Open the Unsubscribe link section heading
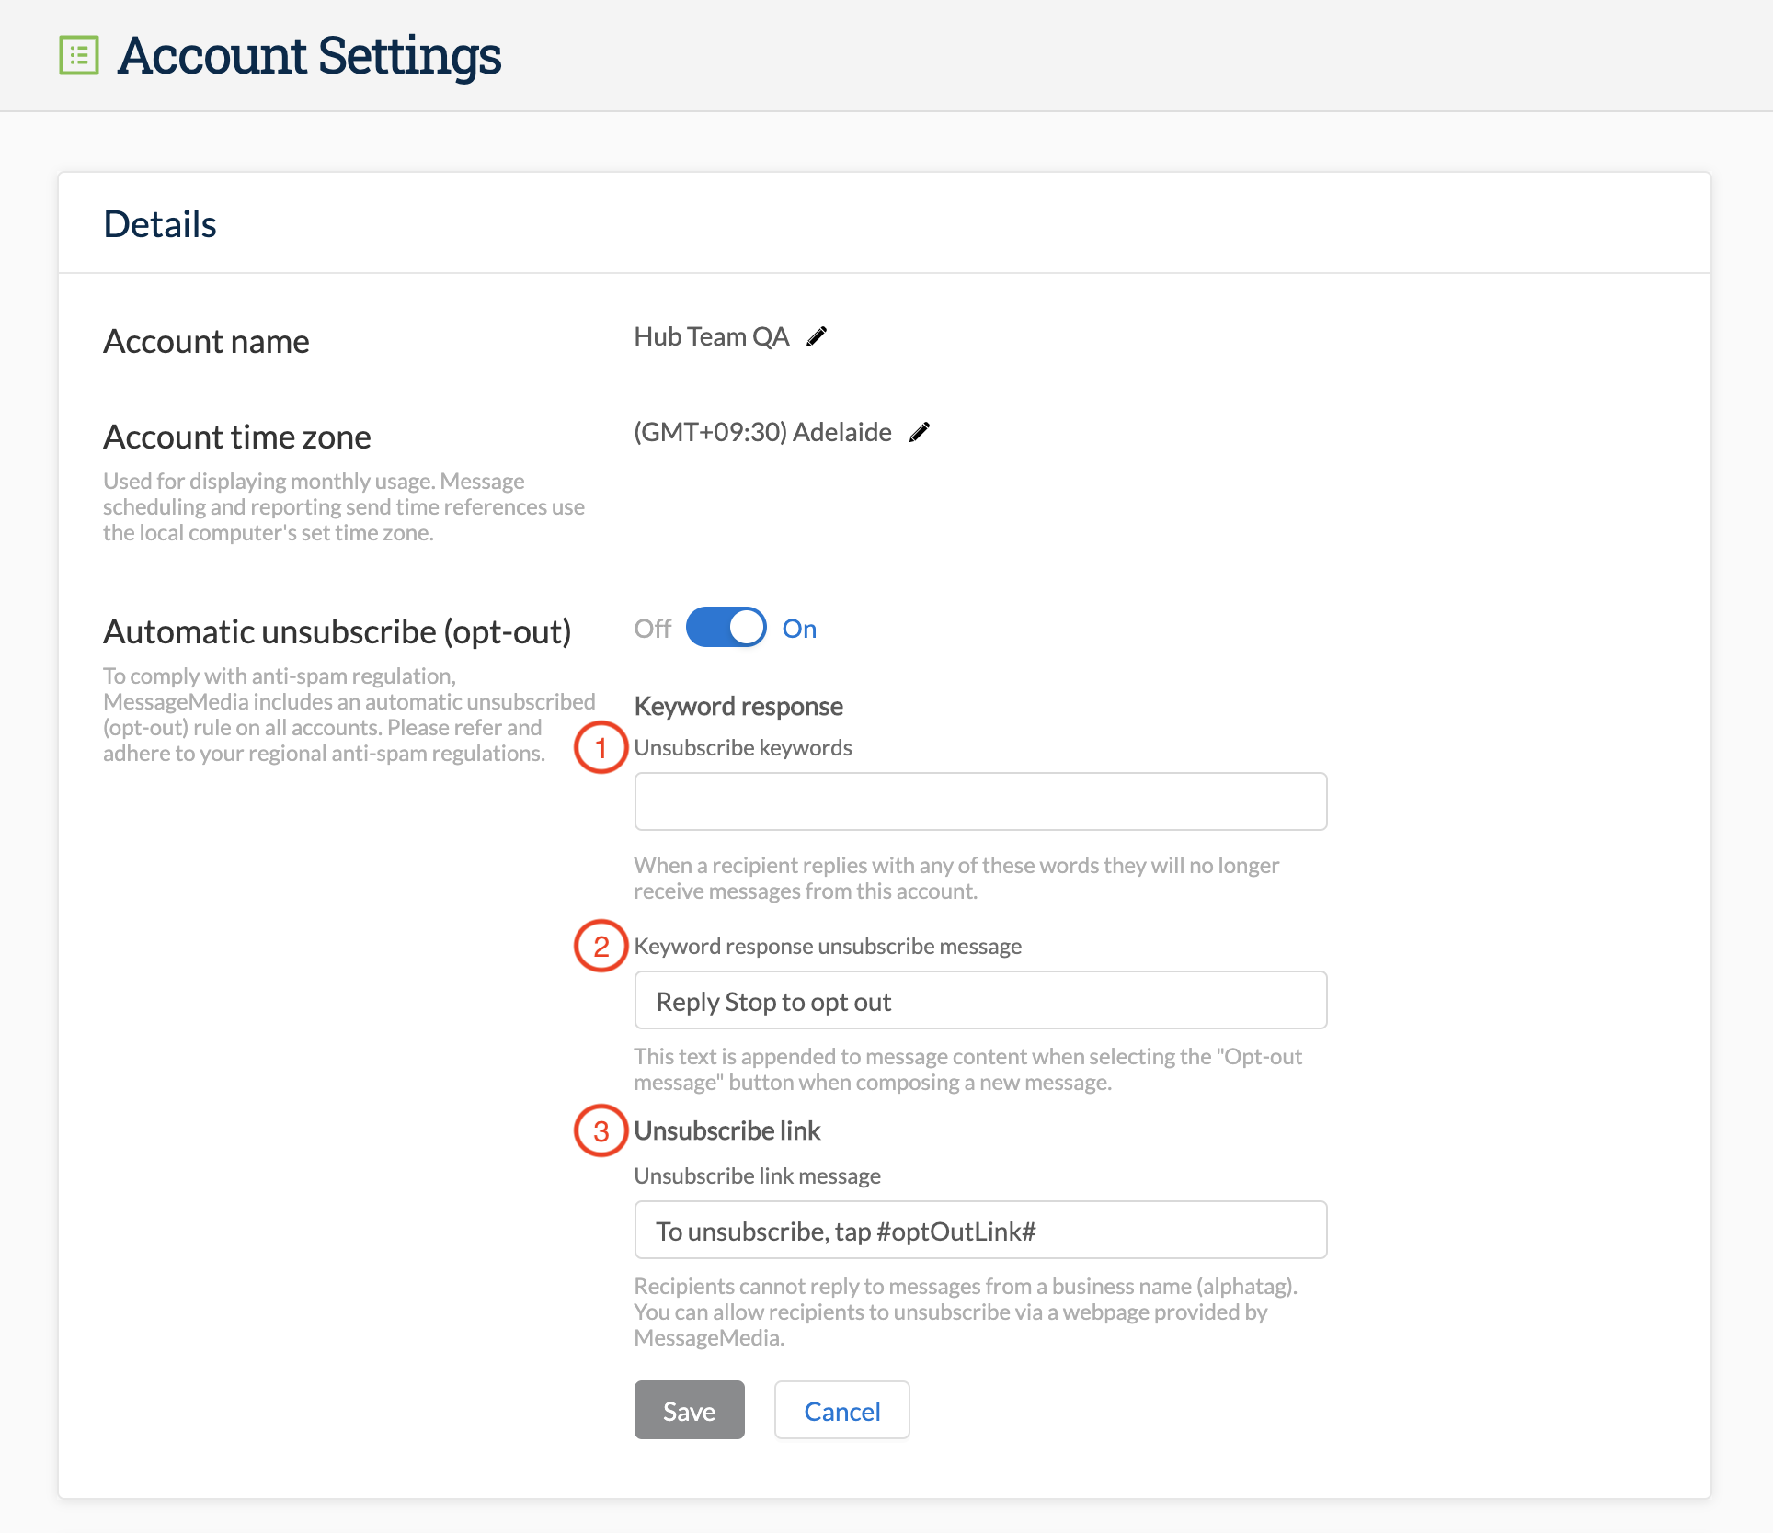Image resolution: width=1773 pixels, height=1533 pixels. (727, 1131)
